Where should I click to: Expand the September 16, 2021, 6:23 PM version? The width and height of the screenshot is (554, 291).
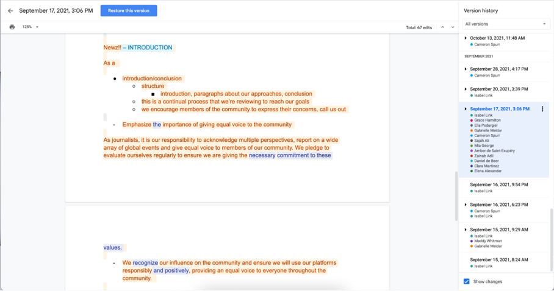(x=466, y=205)
